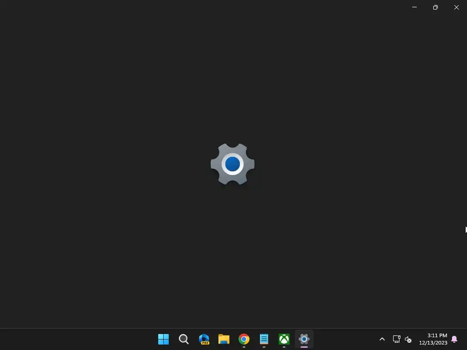The height and width of the screenshot is (350, 467).
Task: Open the Windows Start menu
Action: pos(163,339)
